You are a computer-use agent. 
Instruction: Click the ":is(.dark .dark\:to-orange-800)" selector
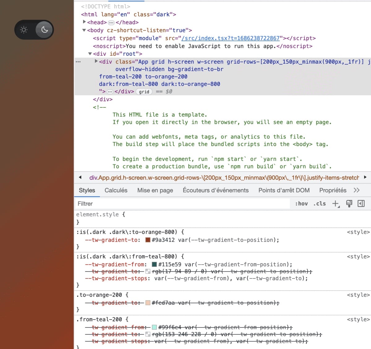coord(127,232)
